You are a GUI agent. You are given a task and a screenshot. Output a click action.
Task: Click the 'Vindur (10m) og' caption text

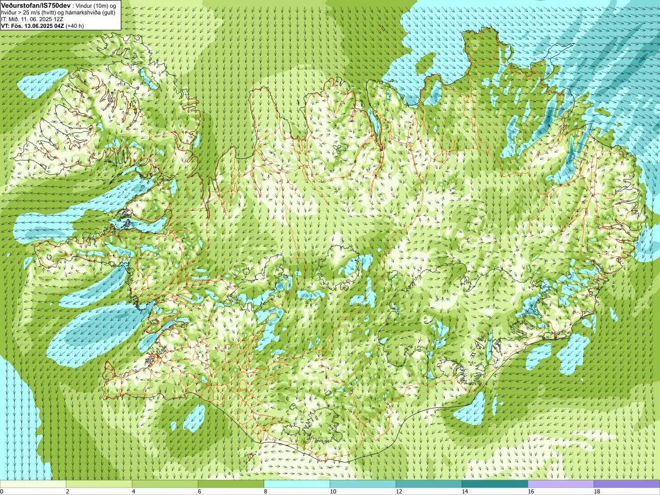96,5
